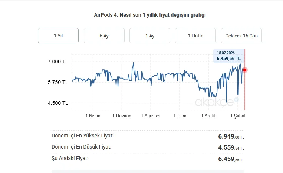Click the highest price value 6.949,00 TL
The image size is (283, 173).
pos(231,137)
